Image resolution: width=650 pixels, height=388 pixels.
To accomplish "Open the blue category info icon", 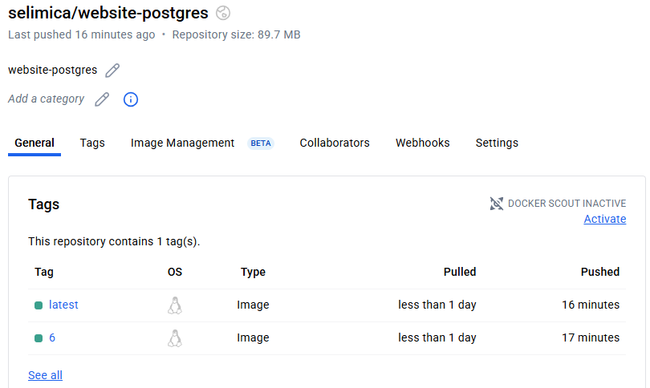I will click(131, 99).
